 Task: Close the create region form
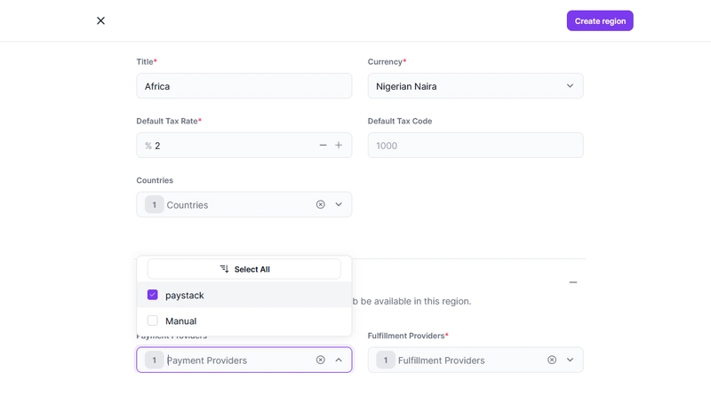[x=100, y=20]
